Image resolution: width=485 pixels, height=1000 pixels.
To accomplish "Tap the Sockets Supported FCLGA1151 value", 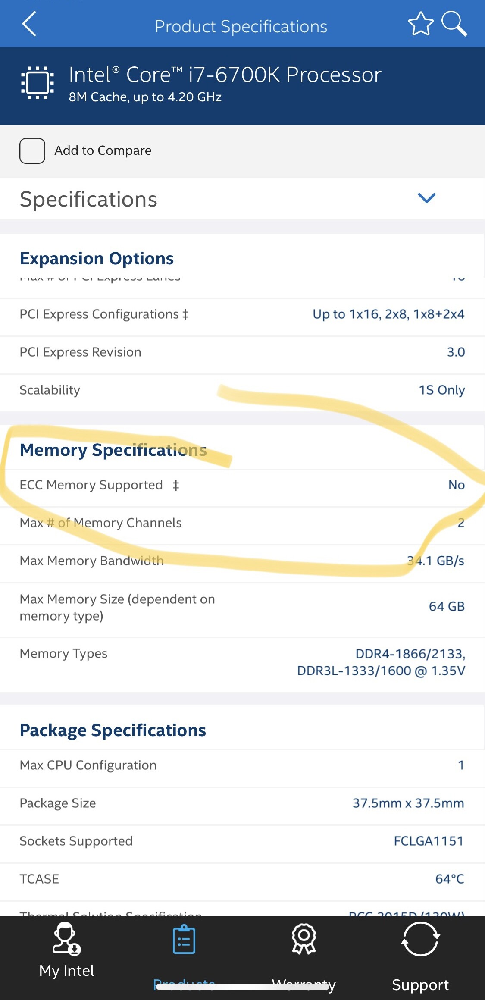I will tap(429, 841).
